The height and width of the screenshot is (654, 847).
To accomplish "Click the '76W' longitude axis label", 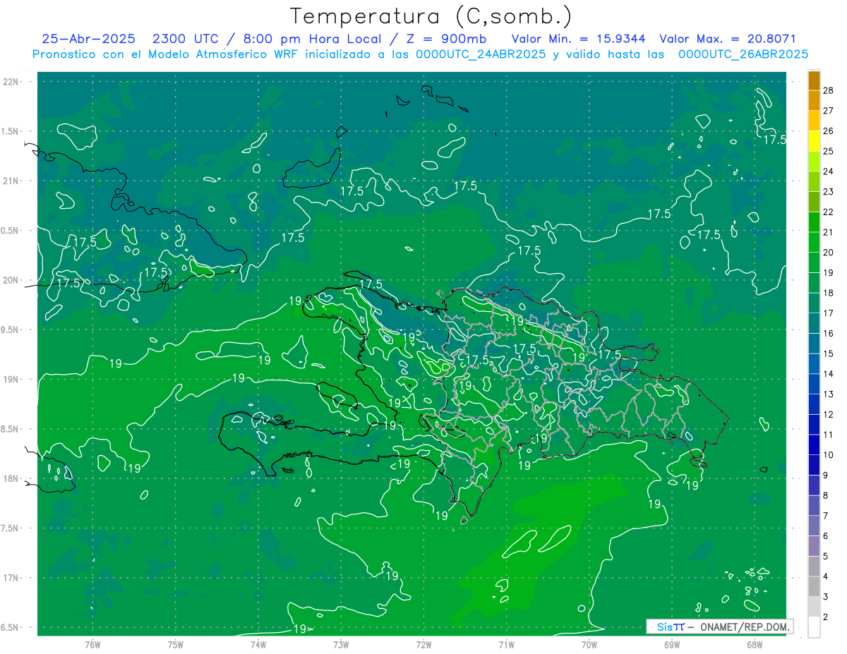I will [92, 644].
